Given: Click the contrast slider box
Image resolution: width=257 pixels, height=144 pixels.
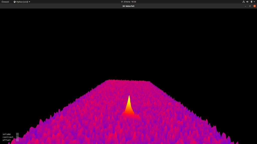Looking at the screenshot, I should (x=17, y=137).
